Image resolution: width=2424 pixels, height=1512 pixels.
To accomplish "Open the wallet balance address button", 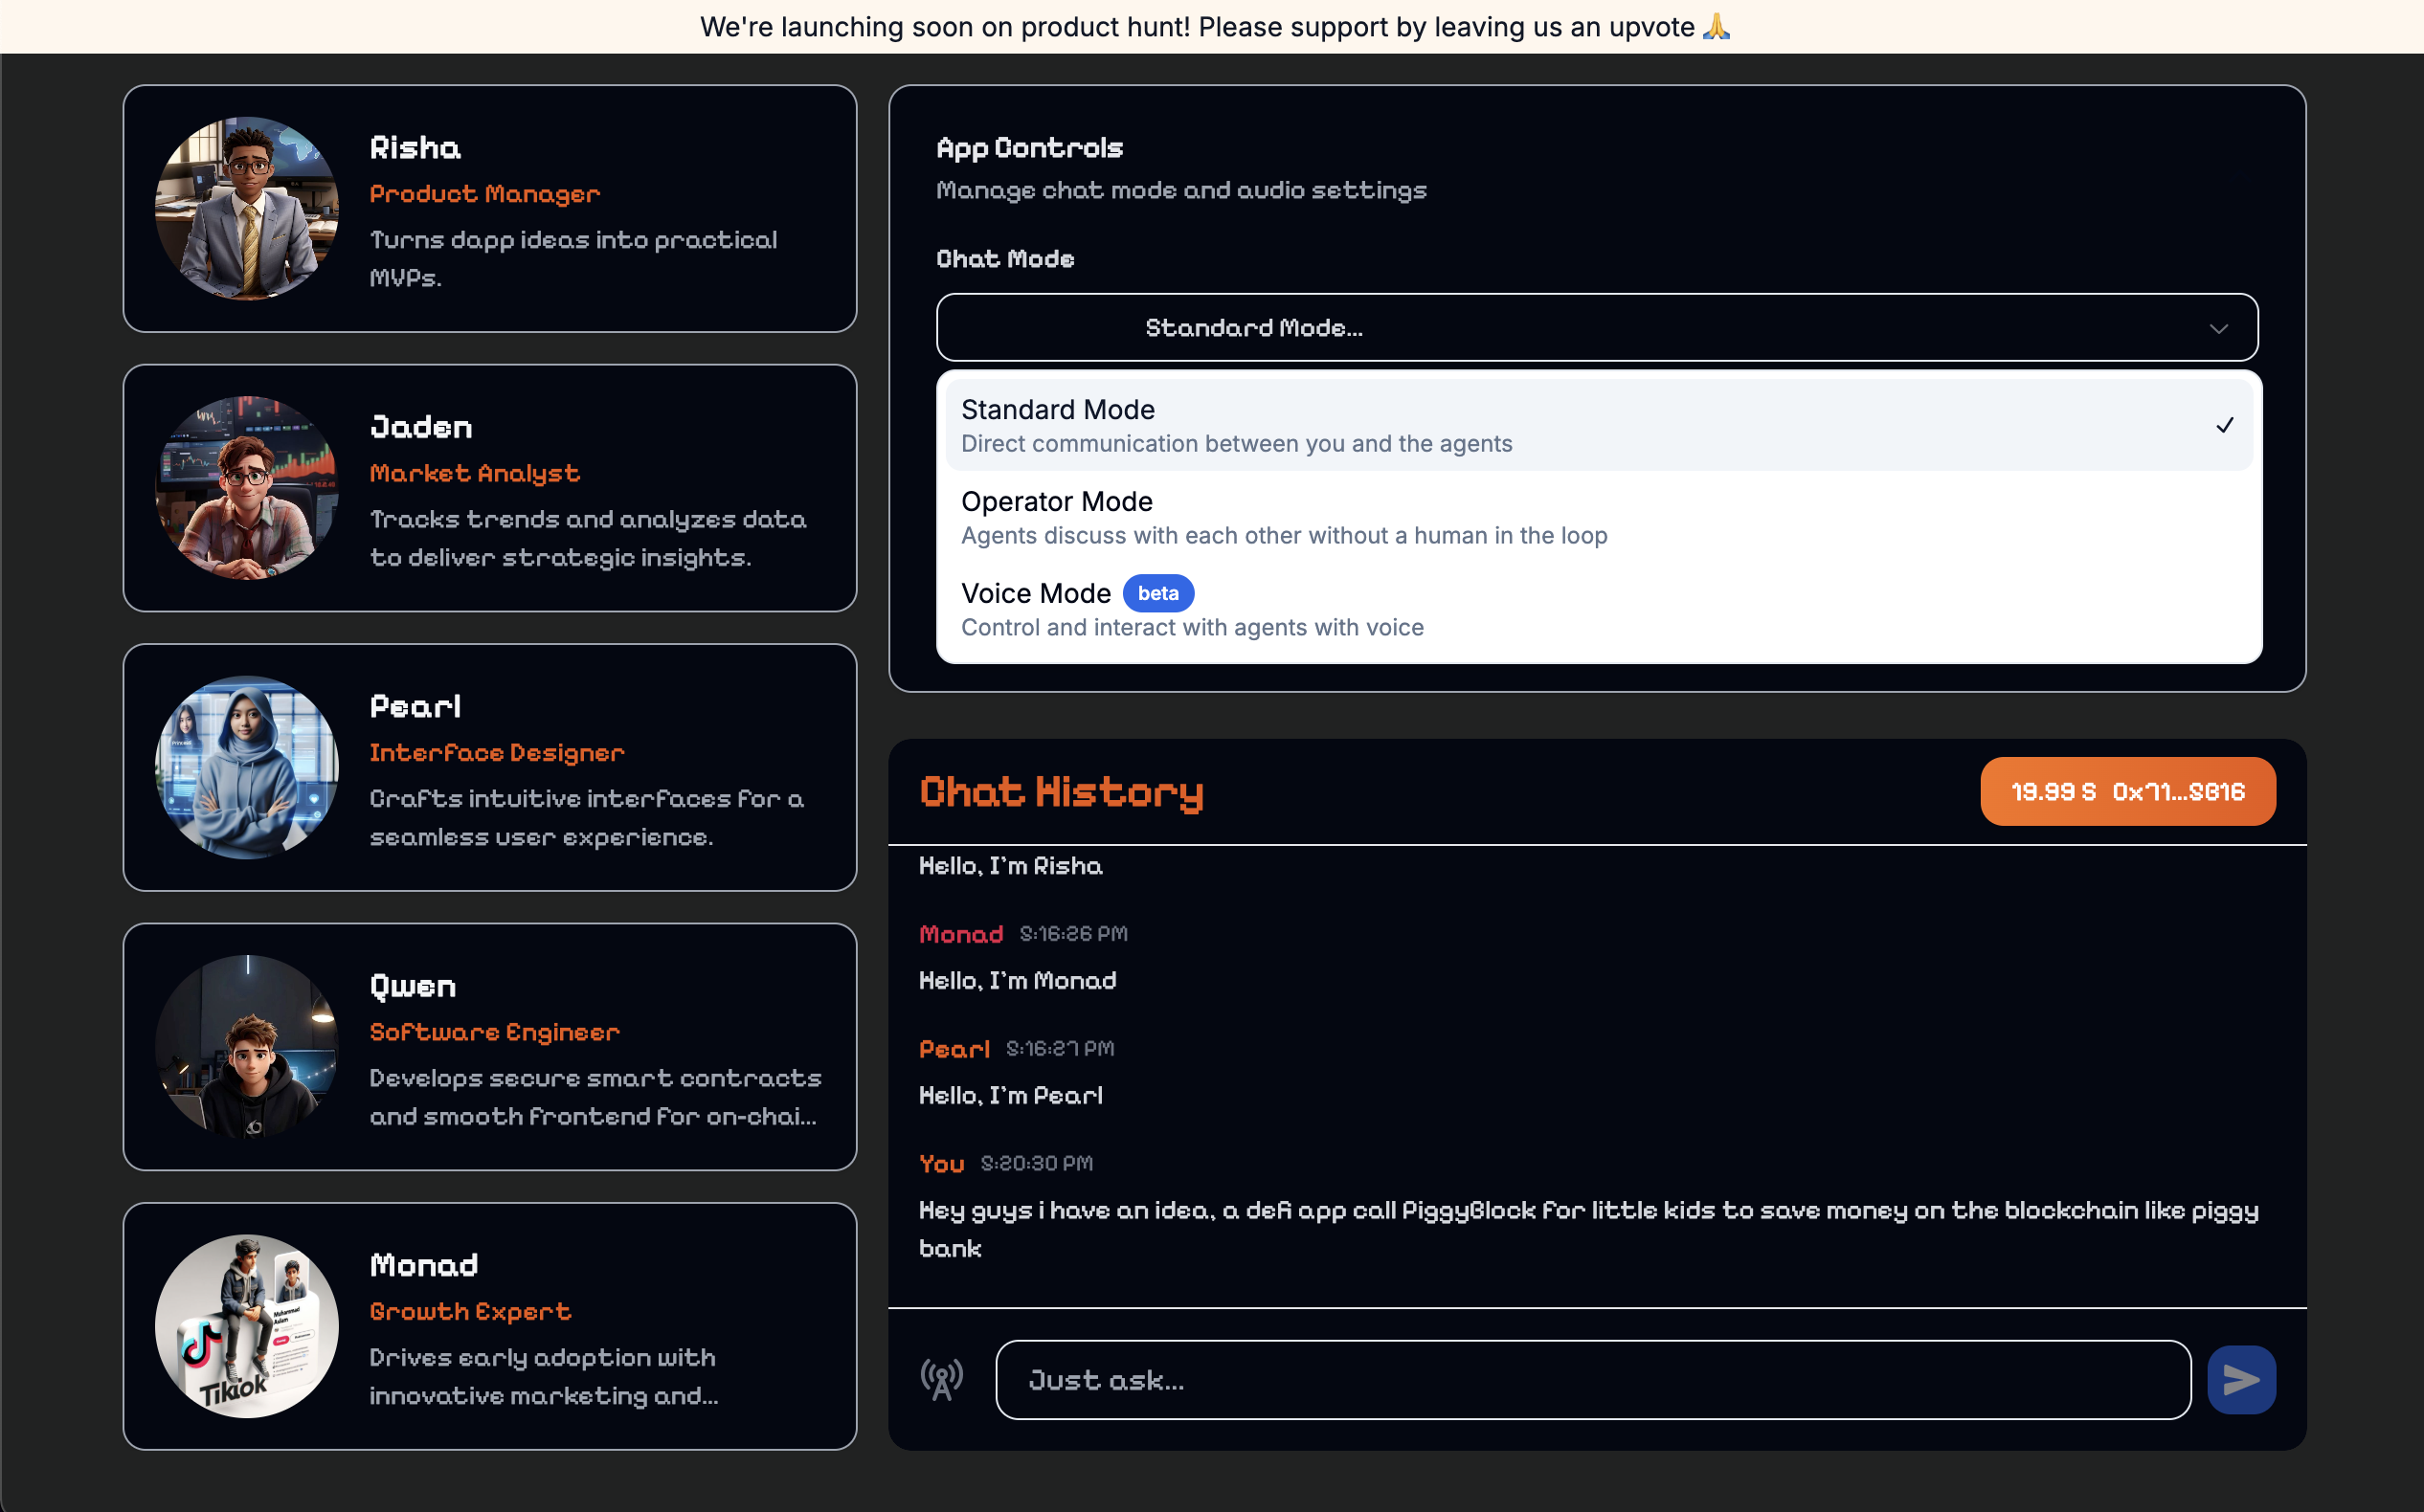I will 2127,792.
